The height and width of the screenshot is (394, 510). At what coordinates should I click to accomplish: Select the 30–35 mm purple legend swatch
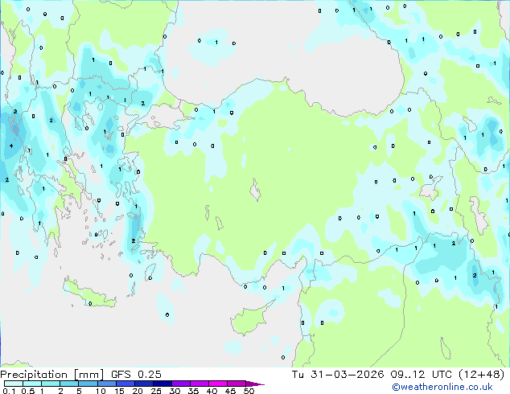[x=180, y=384]
